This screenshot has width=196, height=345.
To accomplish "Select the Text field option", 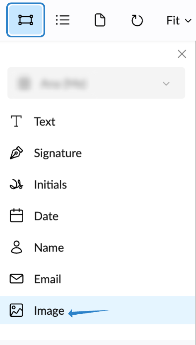I will [97, 121].
